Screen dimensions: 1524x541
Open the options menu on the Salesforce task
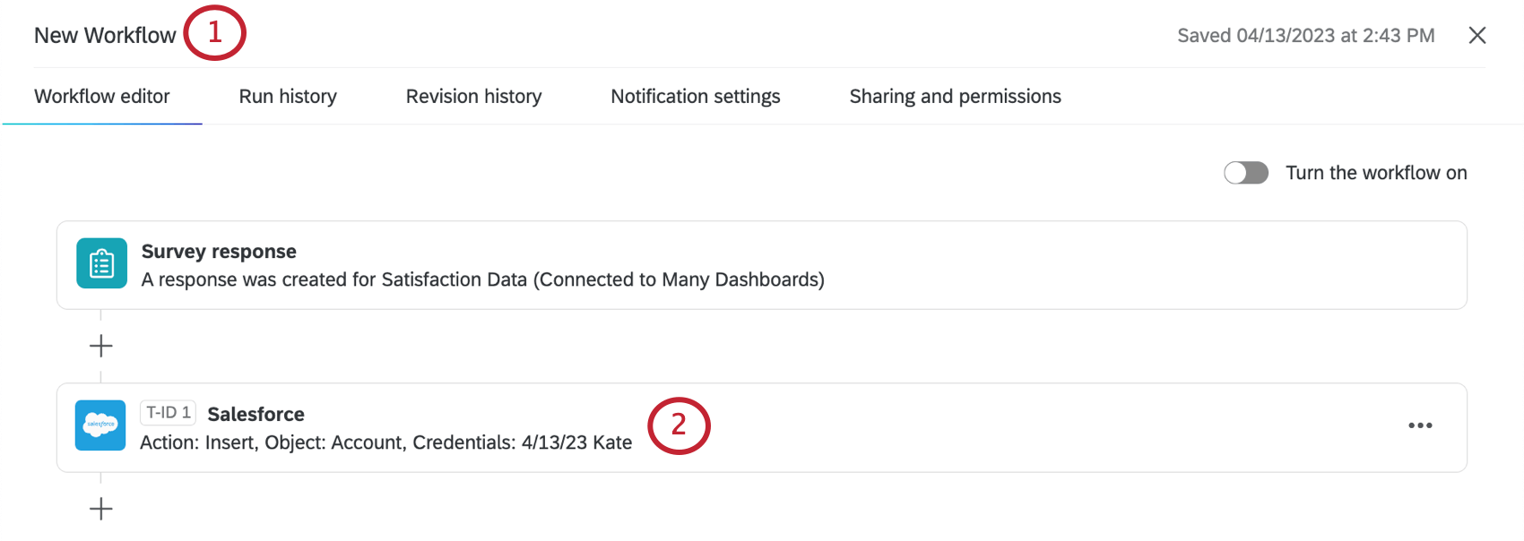click(1420, 426)
